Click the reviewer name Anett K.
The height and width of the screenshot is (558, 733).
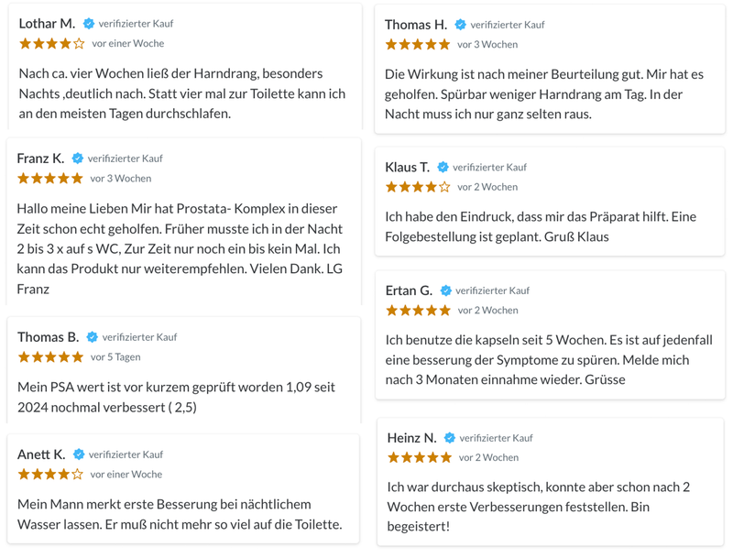pos(41,454)
